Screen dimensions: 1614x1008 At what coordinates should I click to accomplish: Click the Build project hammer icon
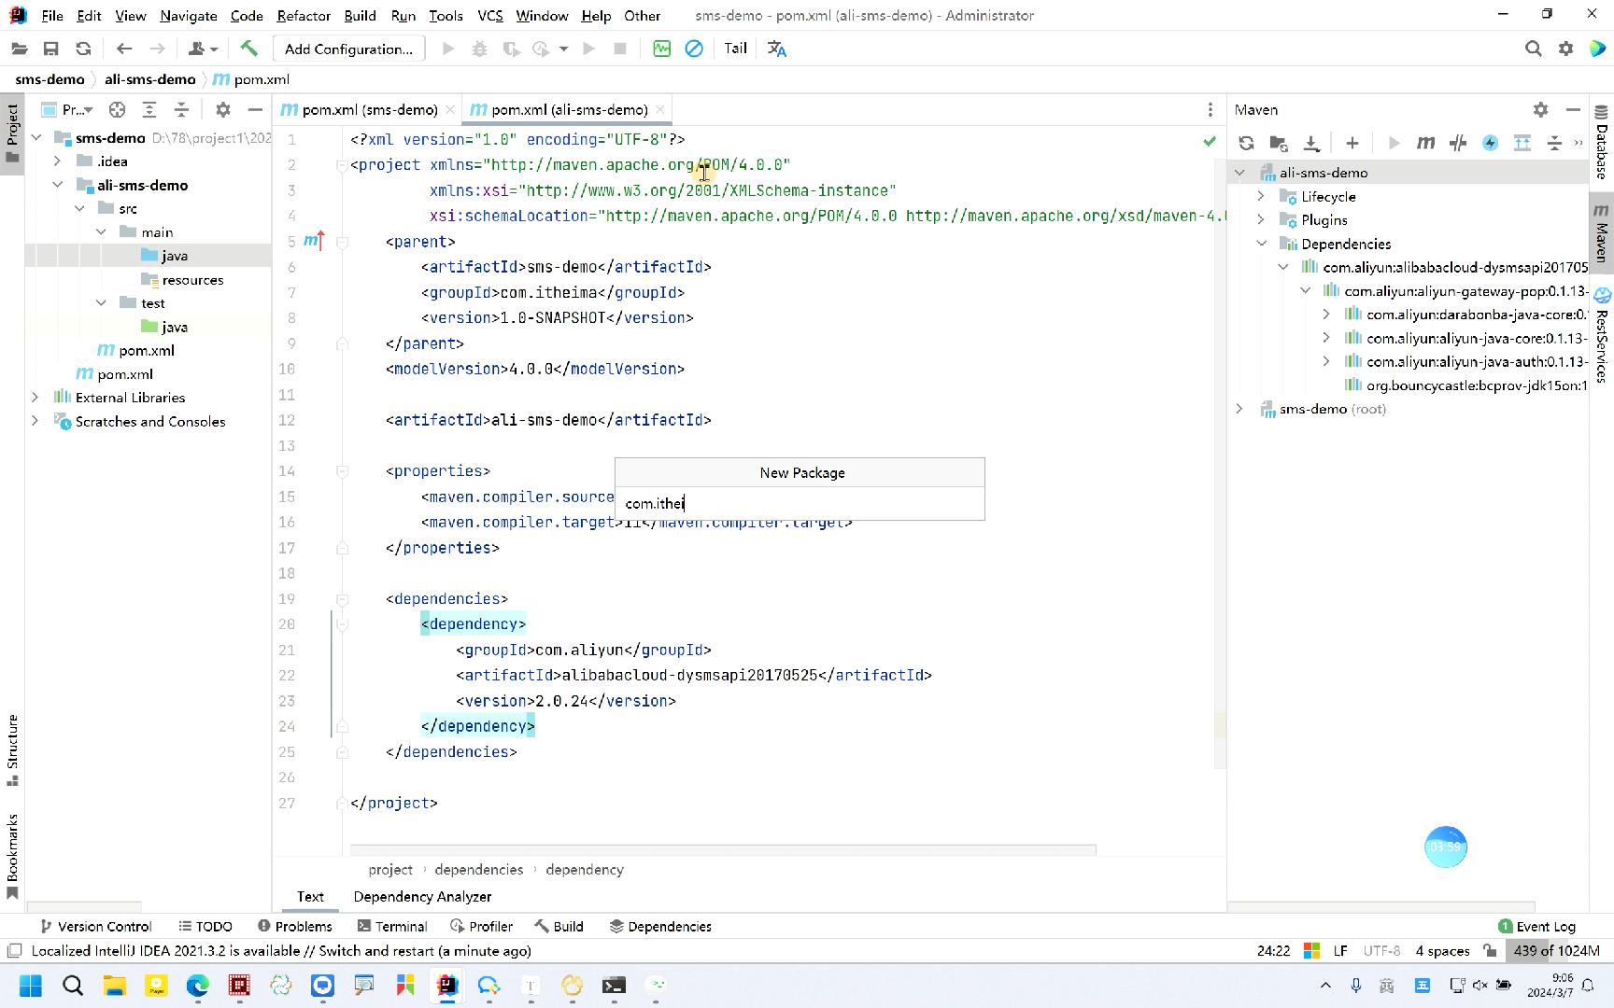[248, 49]
